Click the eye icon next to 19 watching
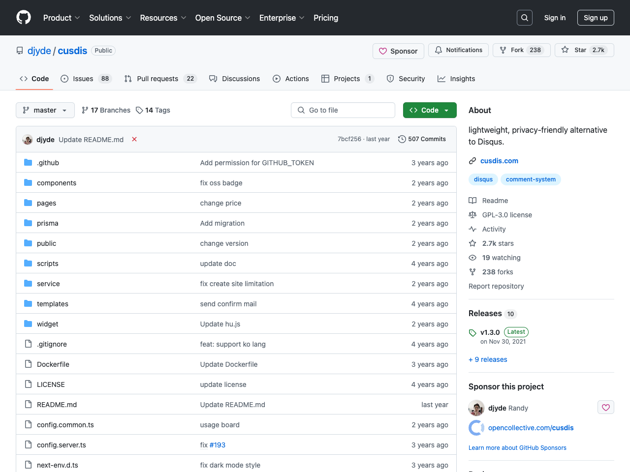The height and width of the screenshot is (472, 630). click(472, 258)
